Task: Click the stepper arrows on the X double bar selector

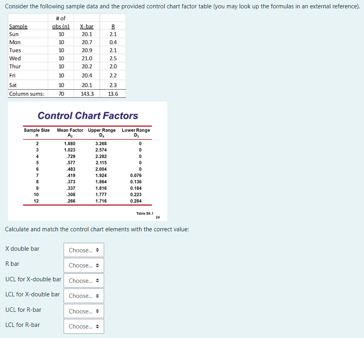Action: tap(98, 250)
